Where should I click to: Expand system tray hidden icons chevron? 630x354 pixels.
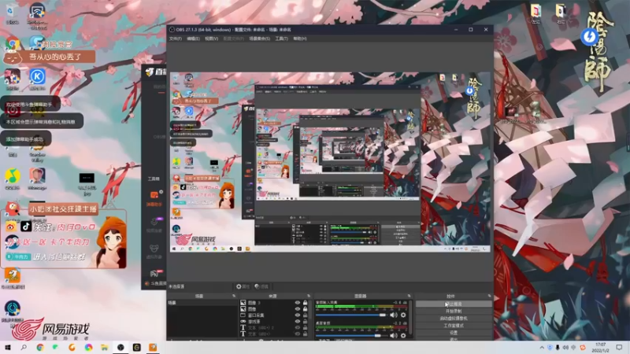click(x=542, y=348)
